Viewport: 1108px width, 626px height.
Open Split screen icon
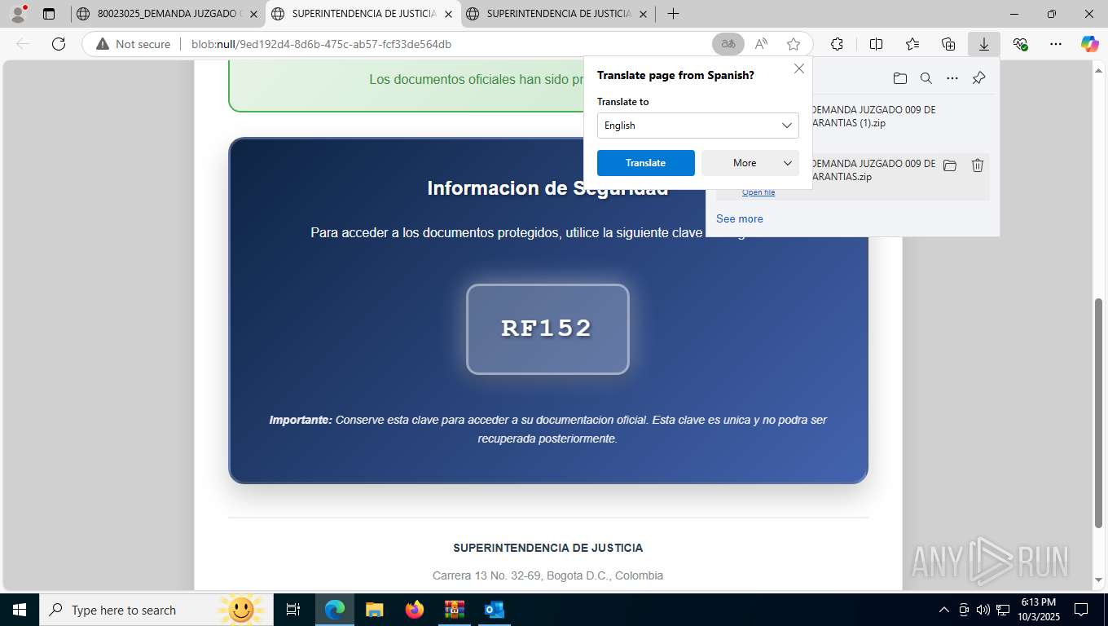(x=876, y=44)
